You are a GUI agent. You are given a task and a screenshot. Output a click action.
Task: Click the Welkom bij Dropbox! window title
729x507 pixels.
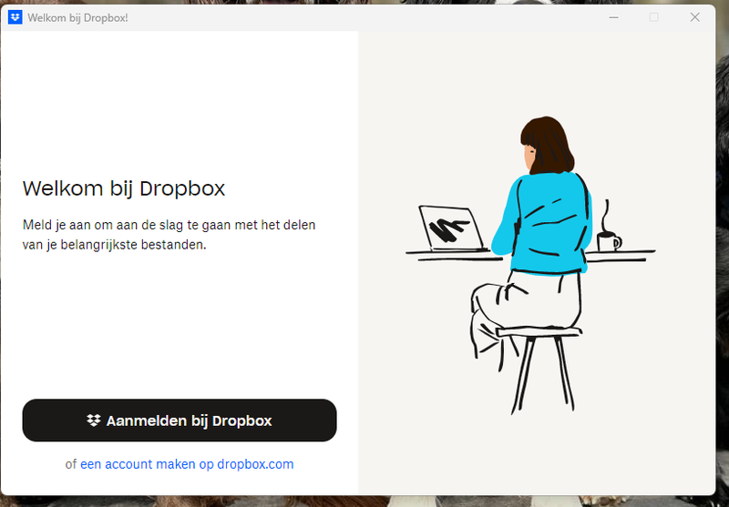(x=77, y=17)
